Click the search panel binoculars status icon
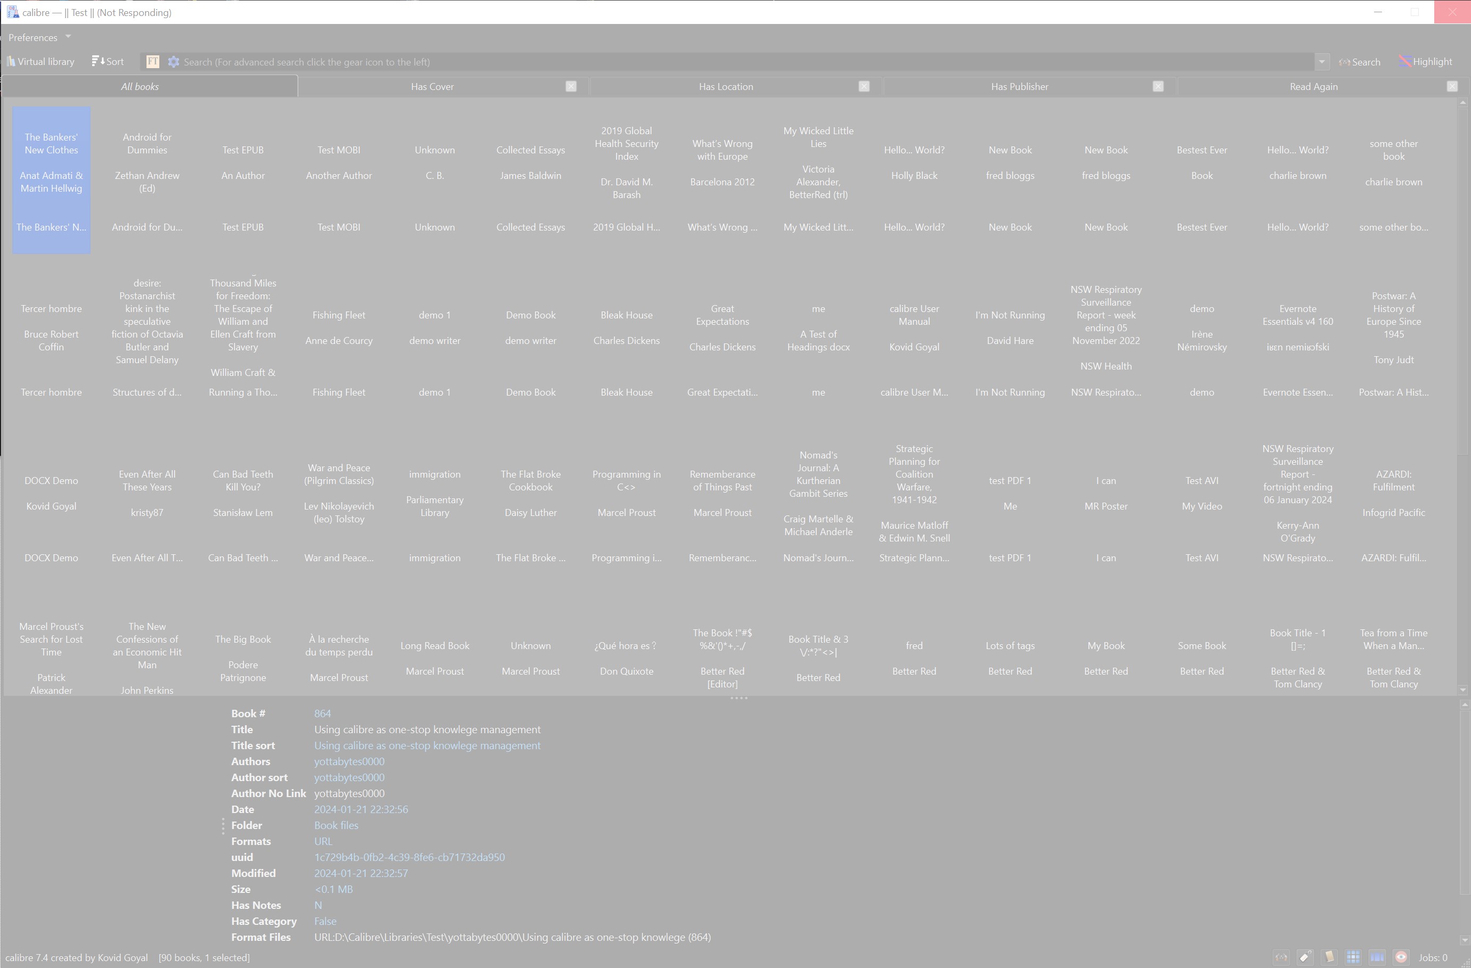 pos(1281,957)
